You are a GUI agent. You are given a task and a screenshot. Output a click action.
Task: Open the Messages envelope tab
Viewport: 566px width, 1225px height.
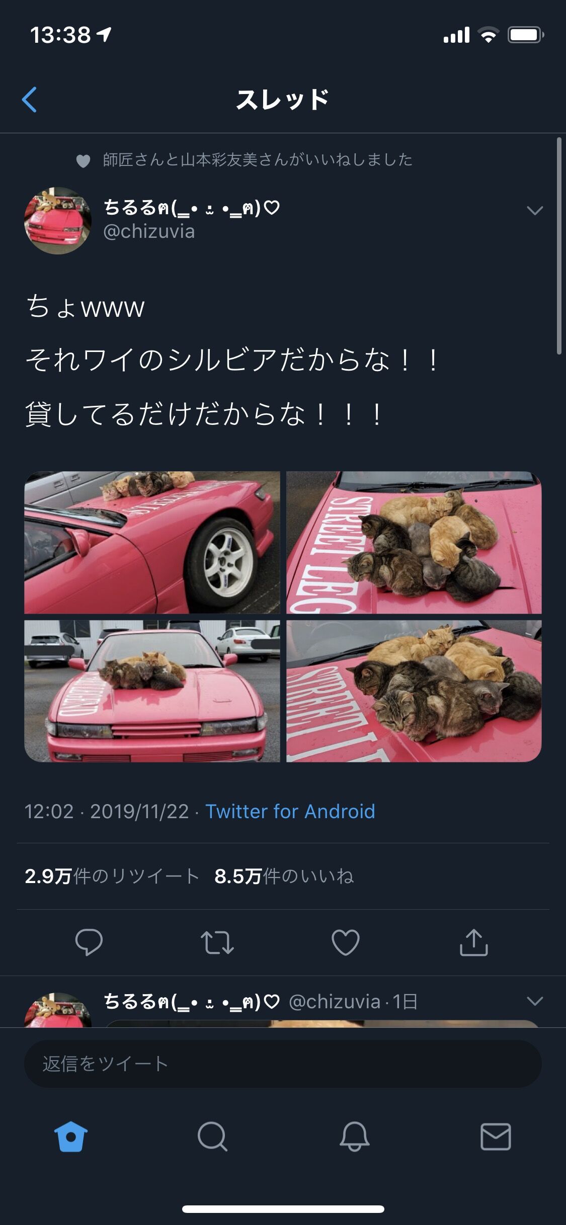point(496,1136)
